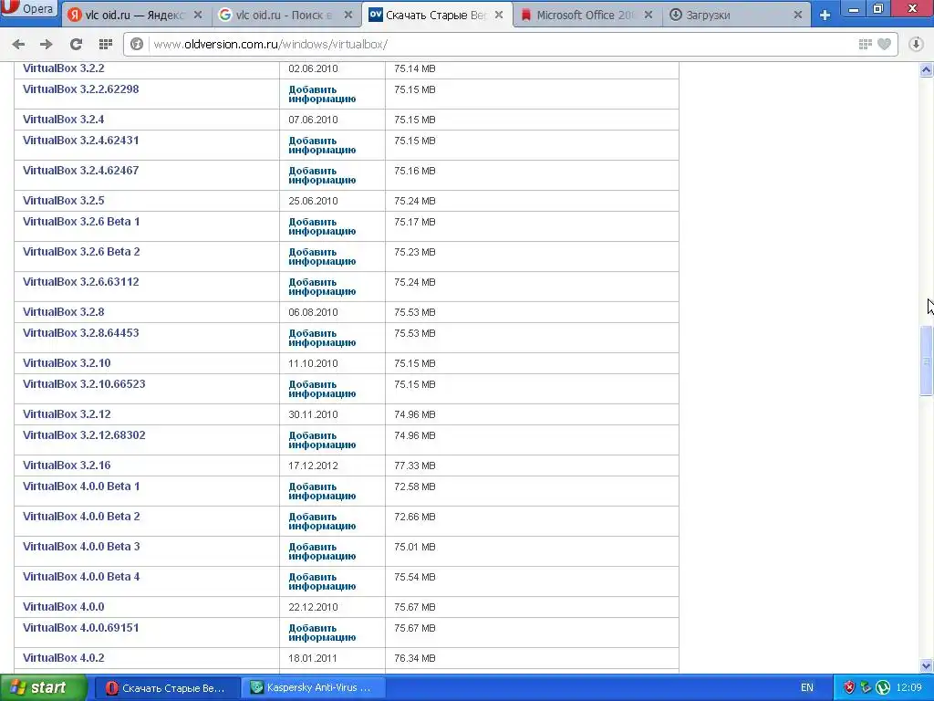Select Opera Скачать Старые Ве taskbar button
This screenshot has height=701, width=934.
(x=168, y=688)
